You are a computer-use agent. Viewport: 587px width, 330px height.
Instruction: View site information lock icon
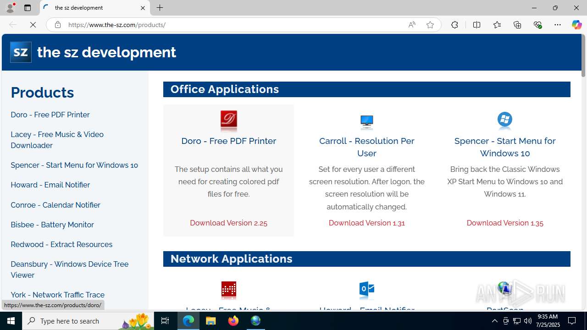point(57,25)
